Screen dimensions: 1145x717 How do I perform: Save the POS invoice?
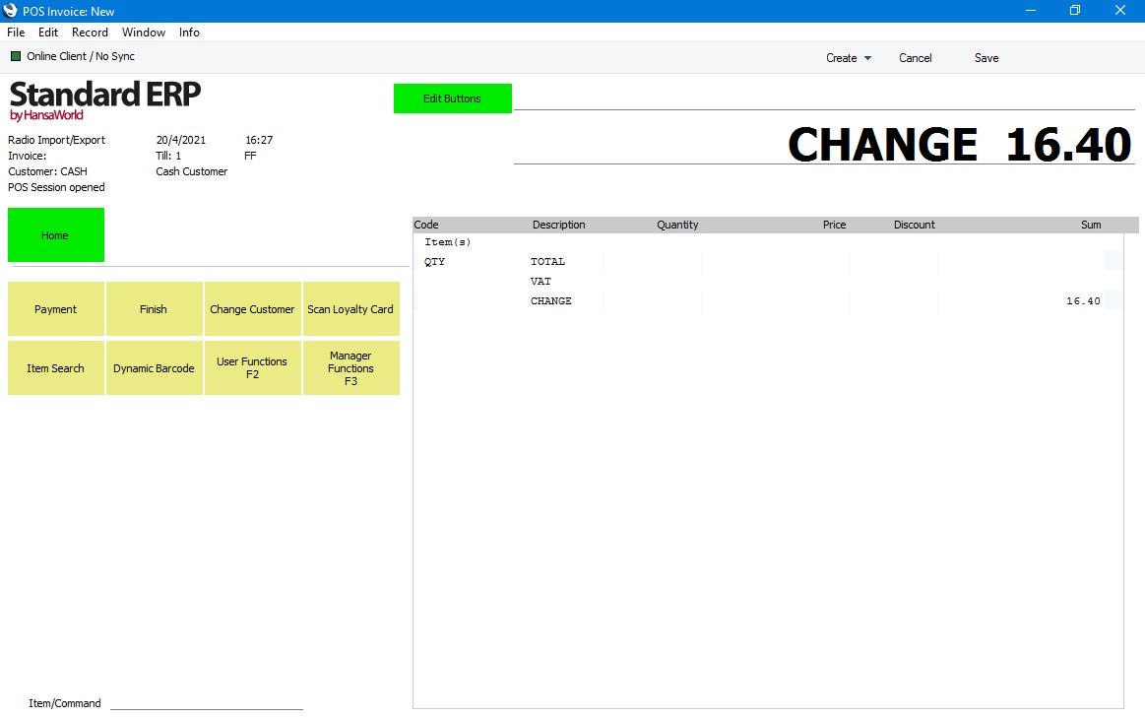tap(986, 58)
